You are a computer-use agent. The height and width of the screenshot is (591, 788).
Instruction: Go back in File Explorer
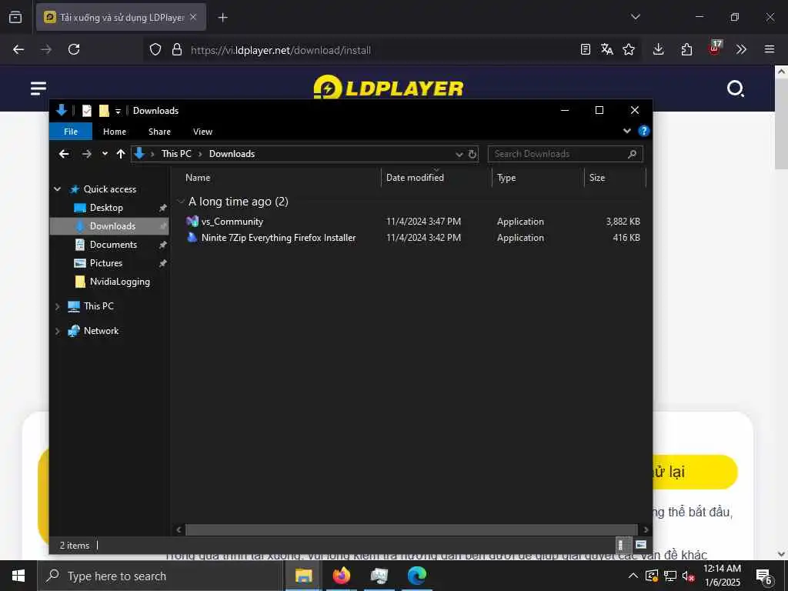coord(64,154)
